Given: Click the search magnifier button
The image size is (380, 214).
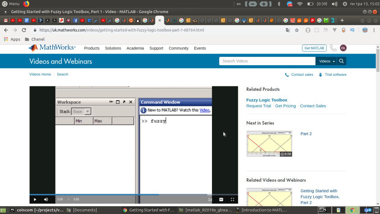Looking at the screenshot, I should 341,61.
